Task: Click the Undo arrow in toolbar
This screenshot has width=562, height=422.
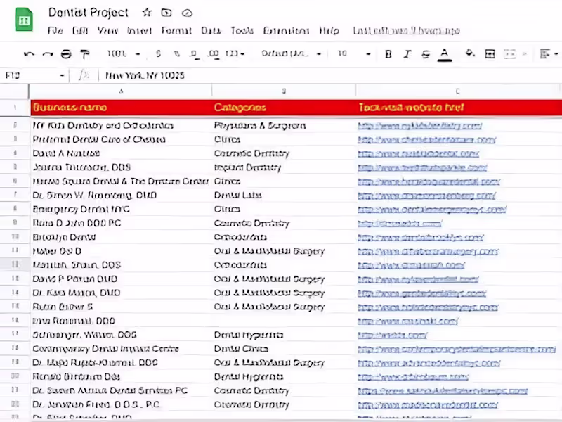Action: [x=29, y=54]
